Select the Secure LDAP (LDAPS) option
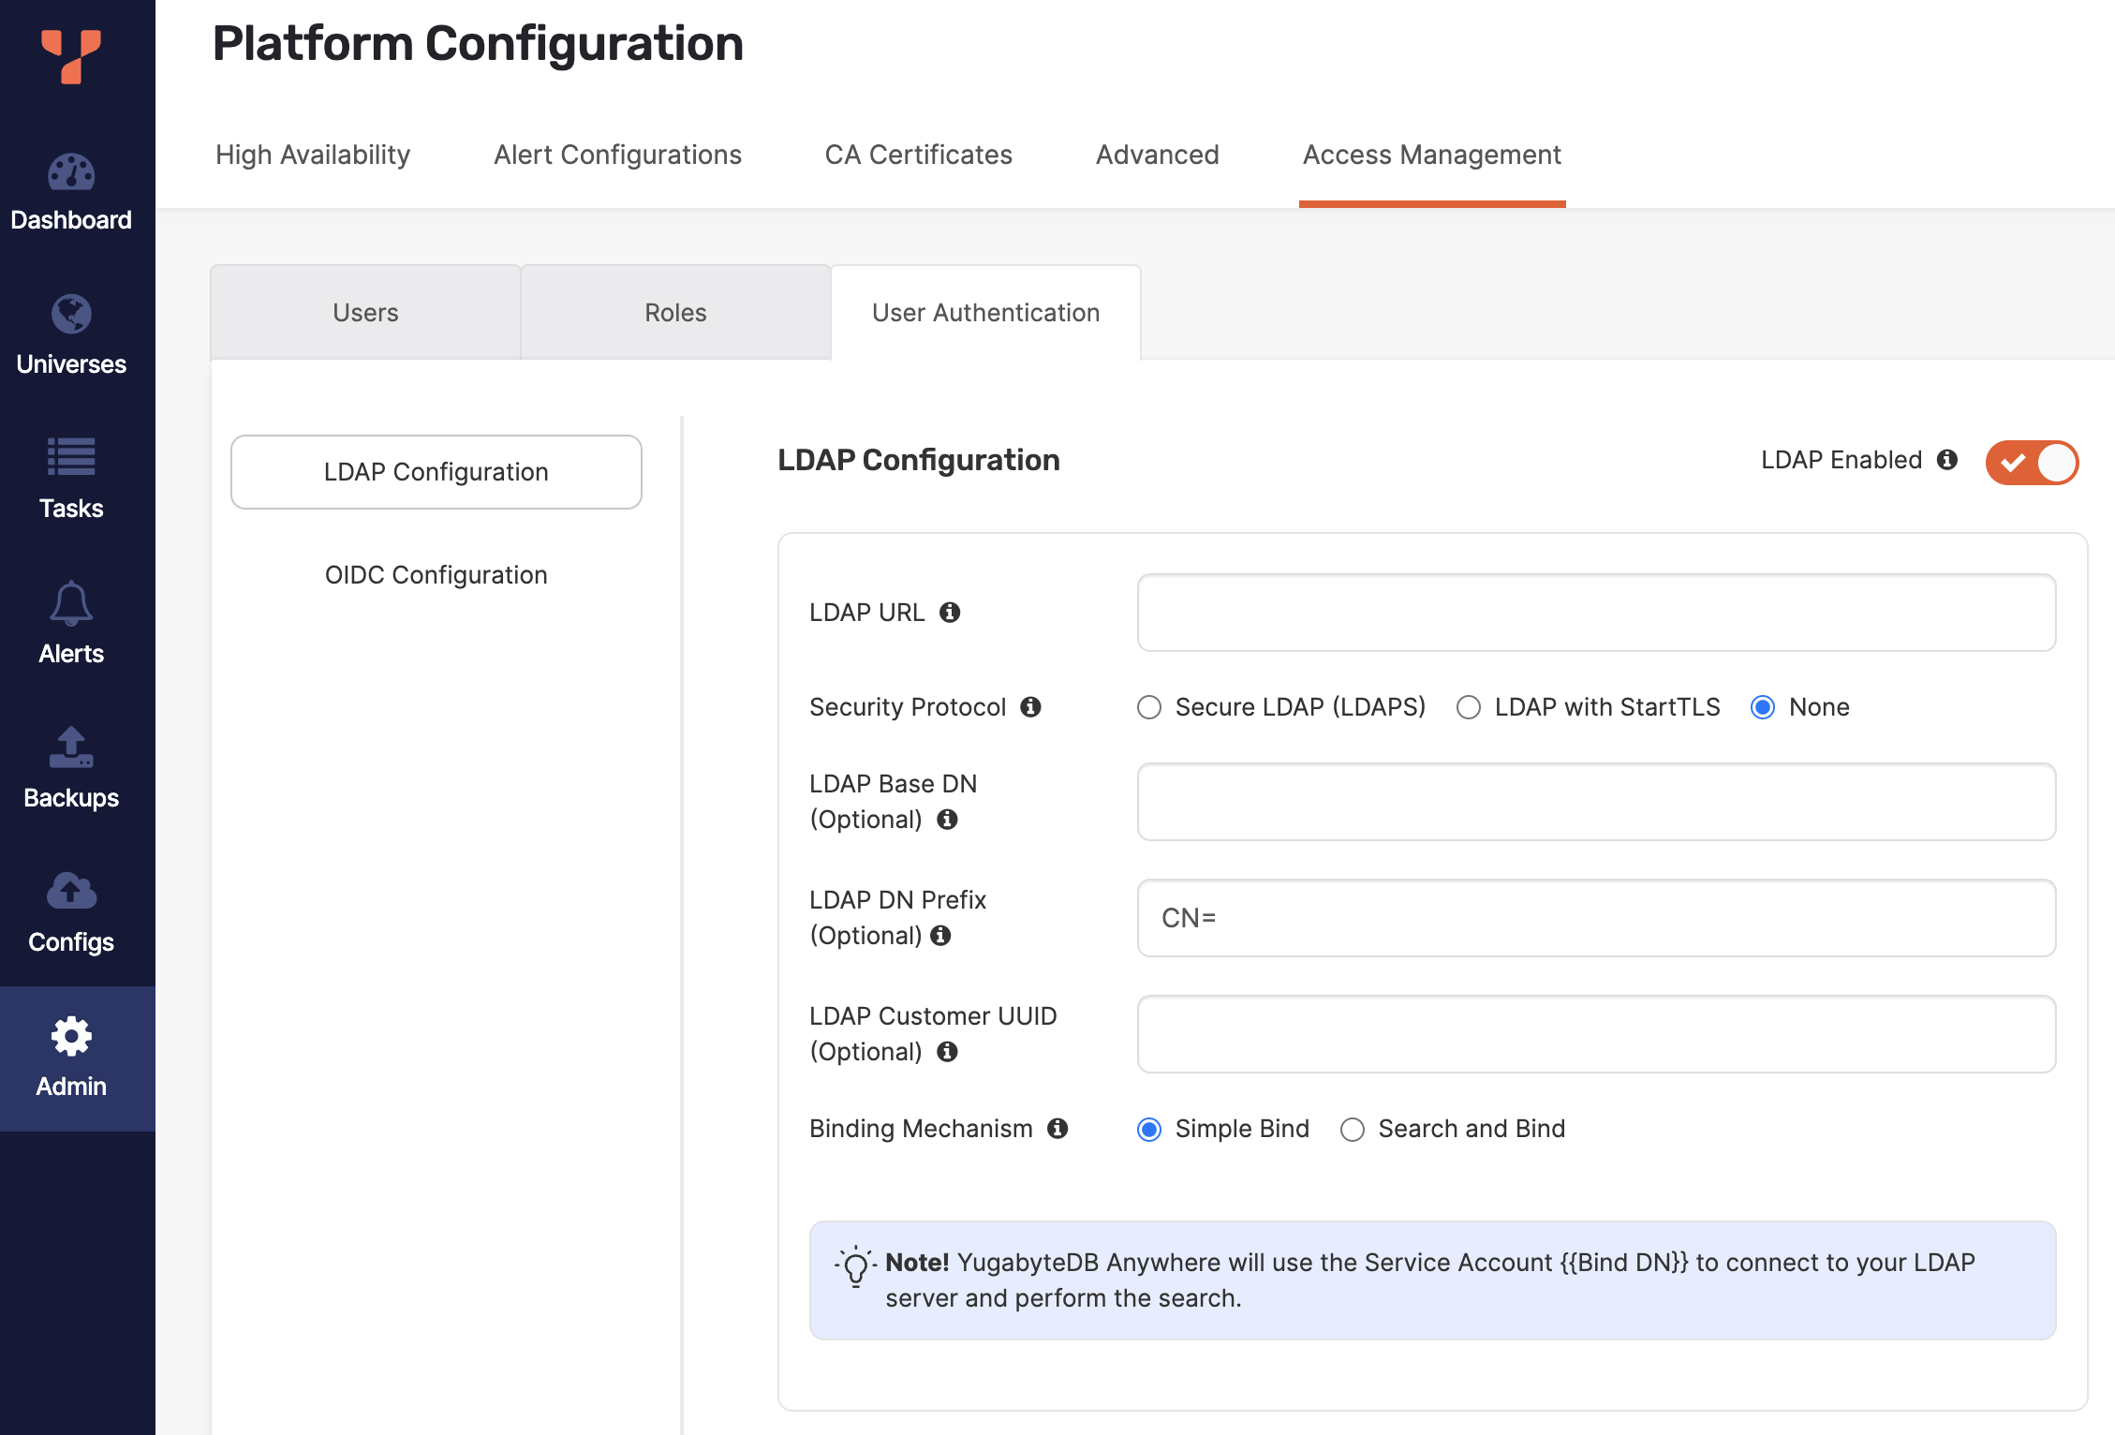The width and height of the screenshot is (2115, 1435). (1149, 708)
